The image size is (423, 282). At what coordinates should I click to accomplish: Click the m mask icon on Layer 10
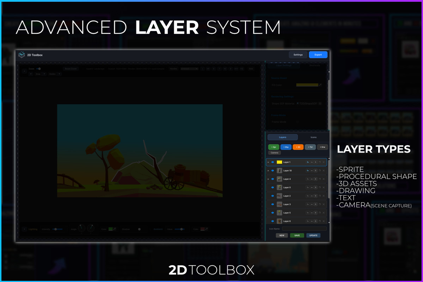(x=312, y=171)
